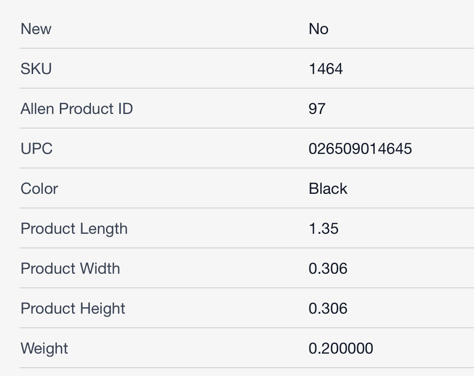Click the 'Weight' attribute label
This screenshot has width=474, height=376.
[x=44, y=348]
